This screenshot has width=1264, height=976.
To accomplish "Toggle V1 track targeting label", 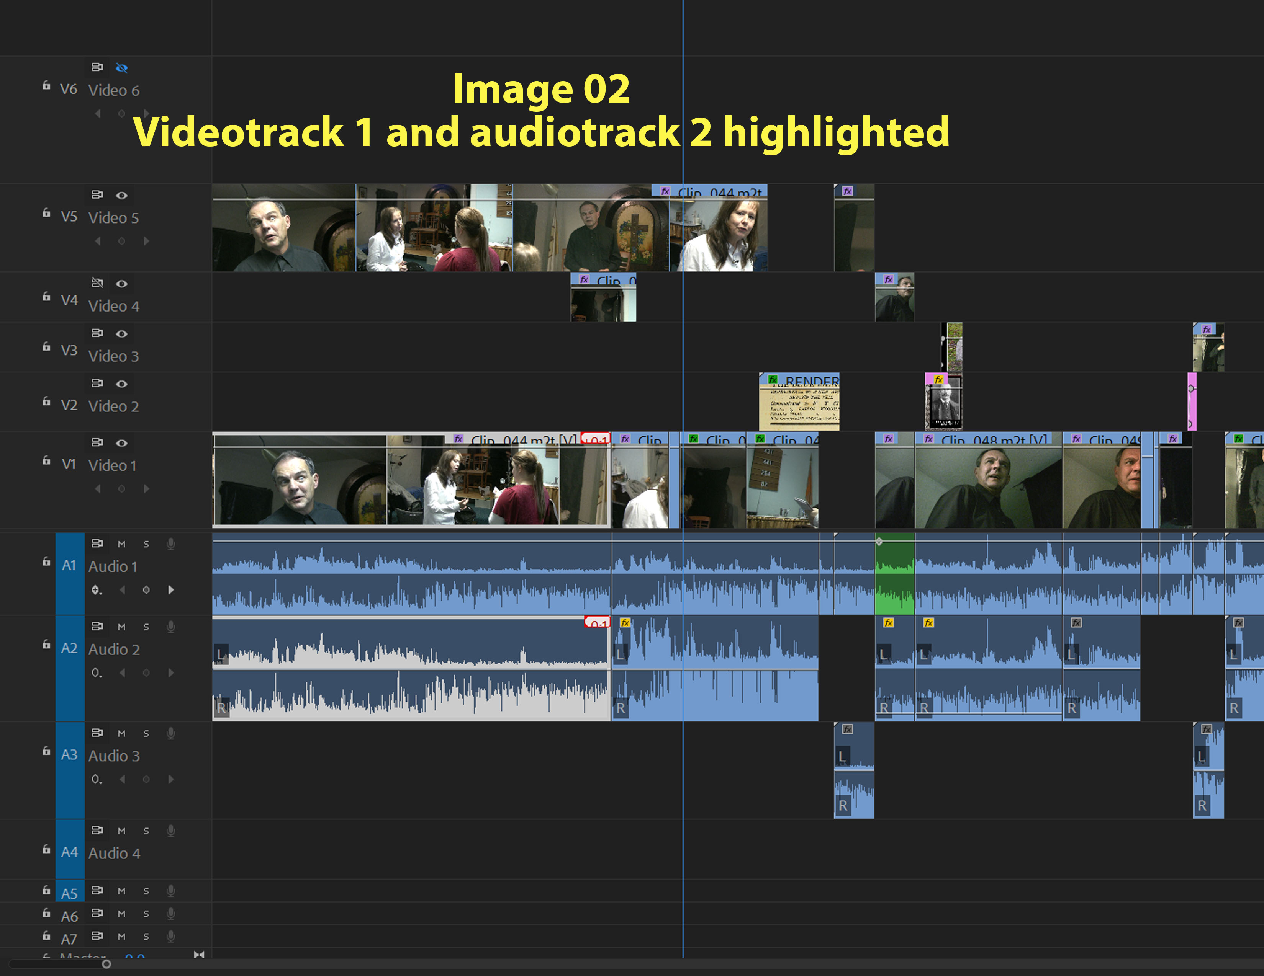I will (69, 464).
